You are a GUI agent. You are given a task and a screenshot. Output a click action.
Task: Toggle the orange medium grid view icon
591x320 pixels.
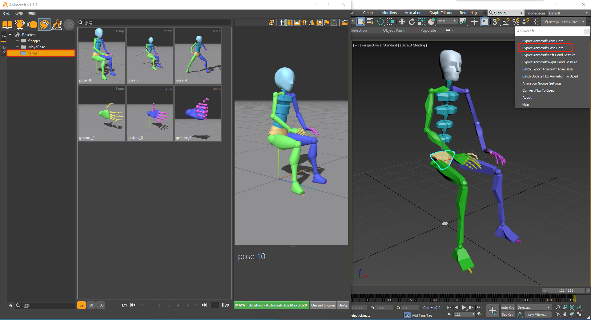pos(290,22)
